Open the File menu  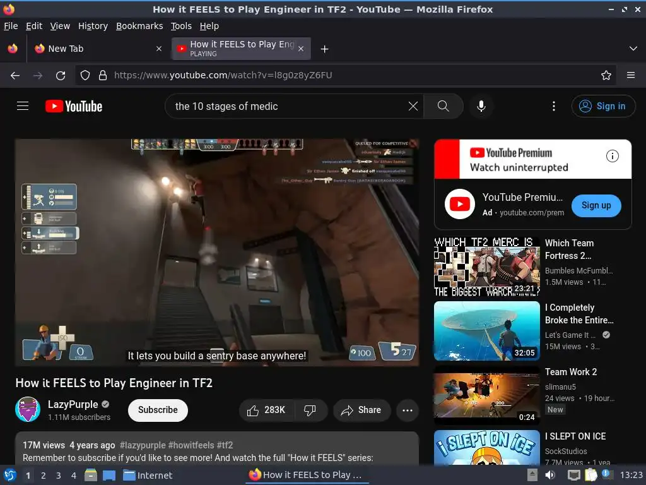[11, 26]
